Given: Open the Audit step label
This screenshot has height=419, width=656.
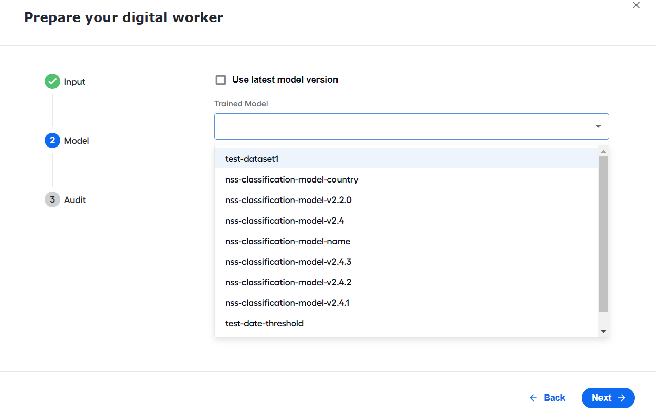Looking at the screenshot, I should [75, 200].
